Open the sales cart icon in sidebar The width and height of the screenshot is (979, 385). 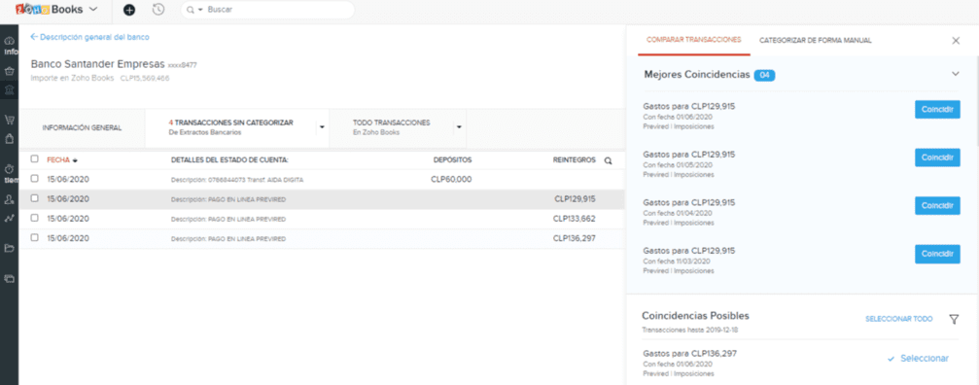point(9,120)
